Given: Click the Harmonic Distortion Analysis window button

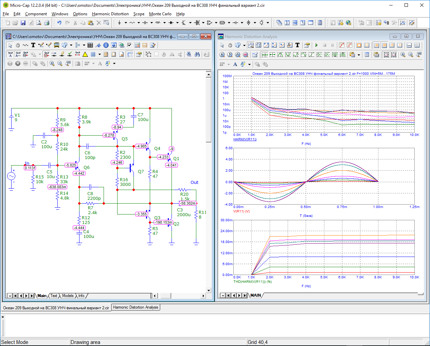Looking at the screenshot, I should (x=136, y=307).
